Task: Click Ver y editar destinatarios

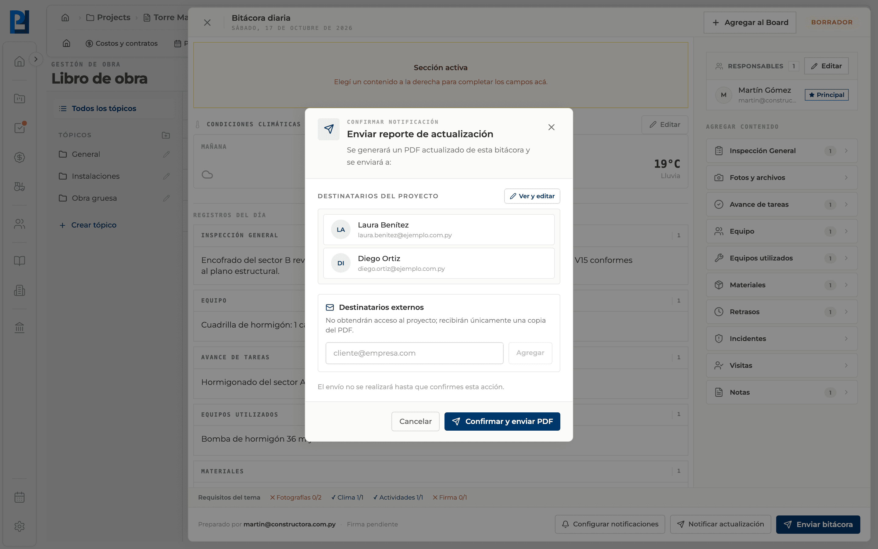Action: (532, 196)
